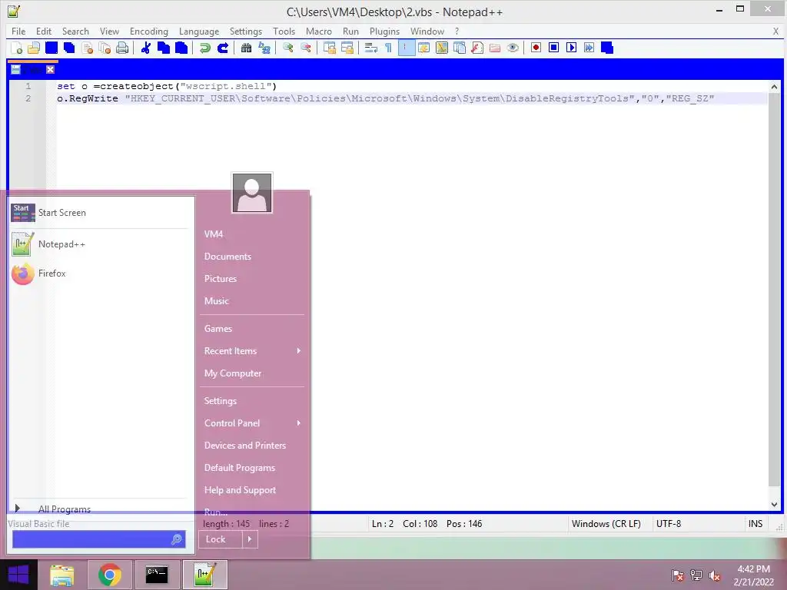Click the Redo toolbar icon

click(x=222, y=48)
